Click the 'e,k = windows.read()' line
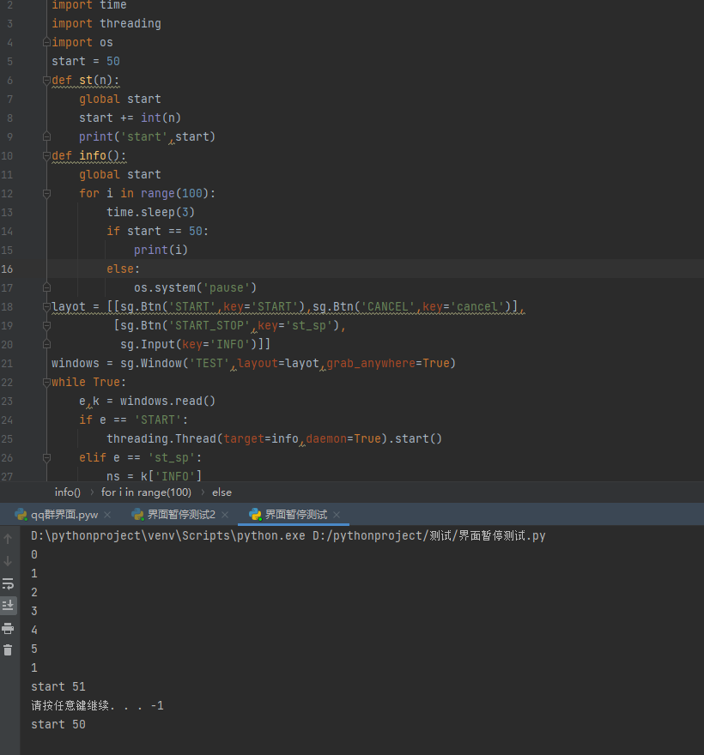Image resolution: width=704 pixels, height=755 pixels. (x=148, y=402)
